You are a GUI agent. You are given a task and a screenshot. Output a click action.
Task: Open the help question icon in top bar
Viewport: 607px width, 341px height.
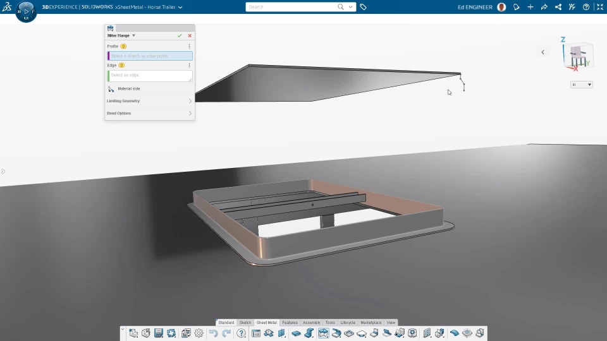coord(586,7)
